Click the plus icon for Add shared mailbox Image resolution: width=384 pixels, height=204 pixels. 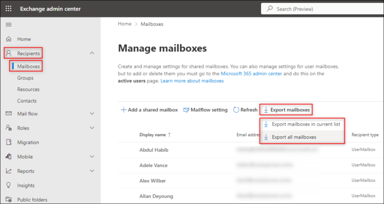tap(123, 110)
